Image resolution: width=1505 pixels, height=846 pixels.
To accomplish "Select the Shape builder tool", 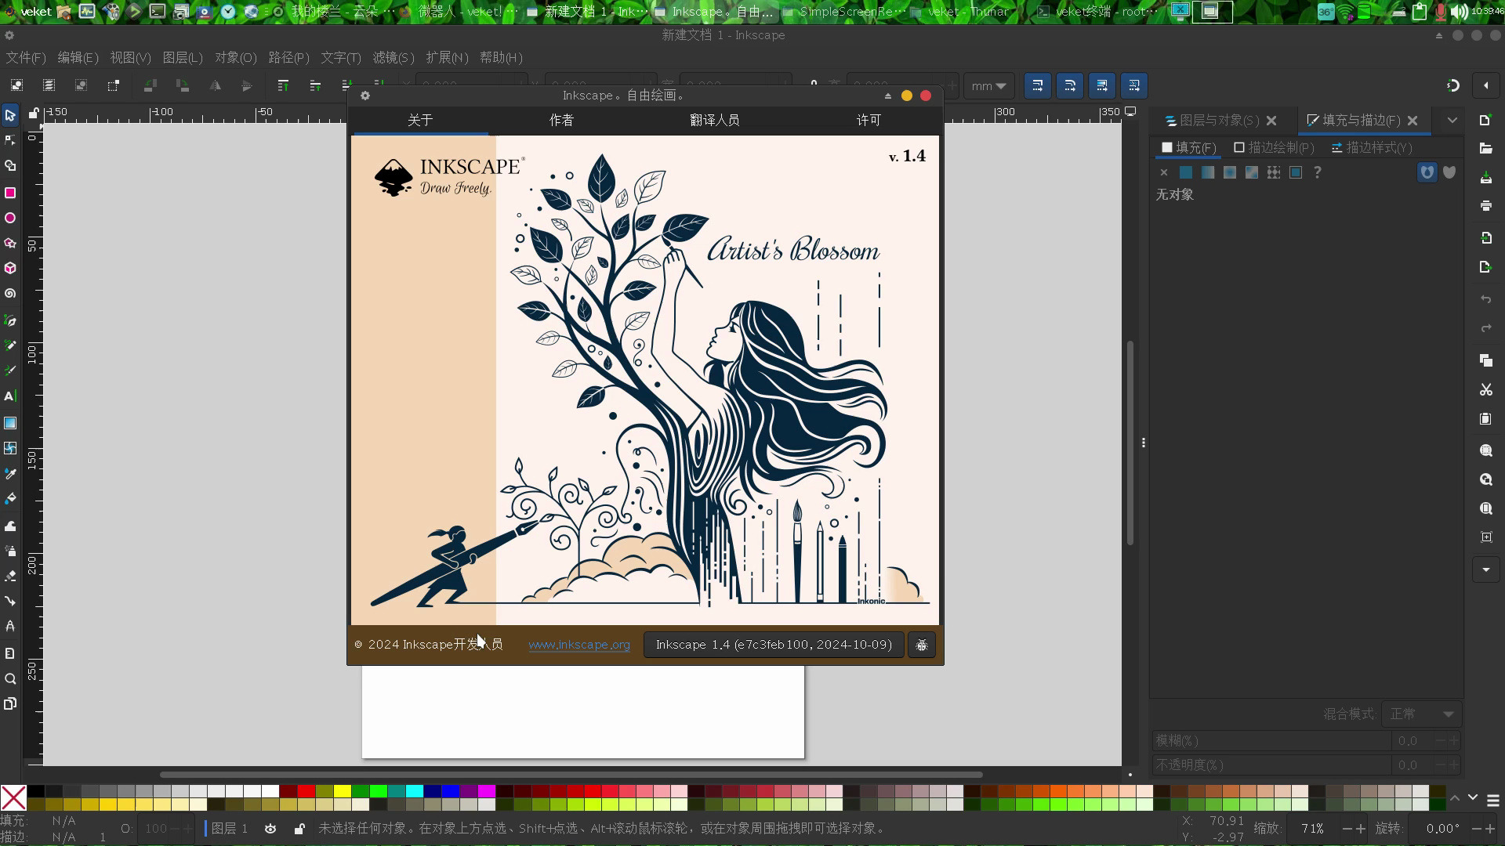I will tap(10, 167).
